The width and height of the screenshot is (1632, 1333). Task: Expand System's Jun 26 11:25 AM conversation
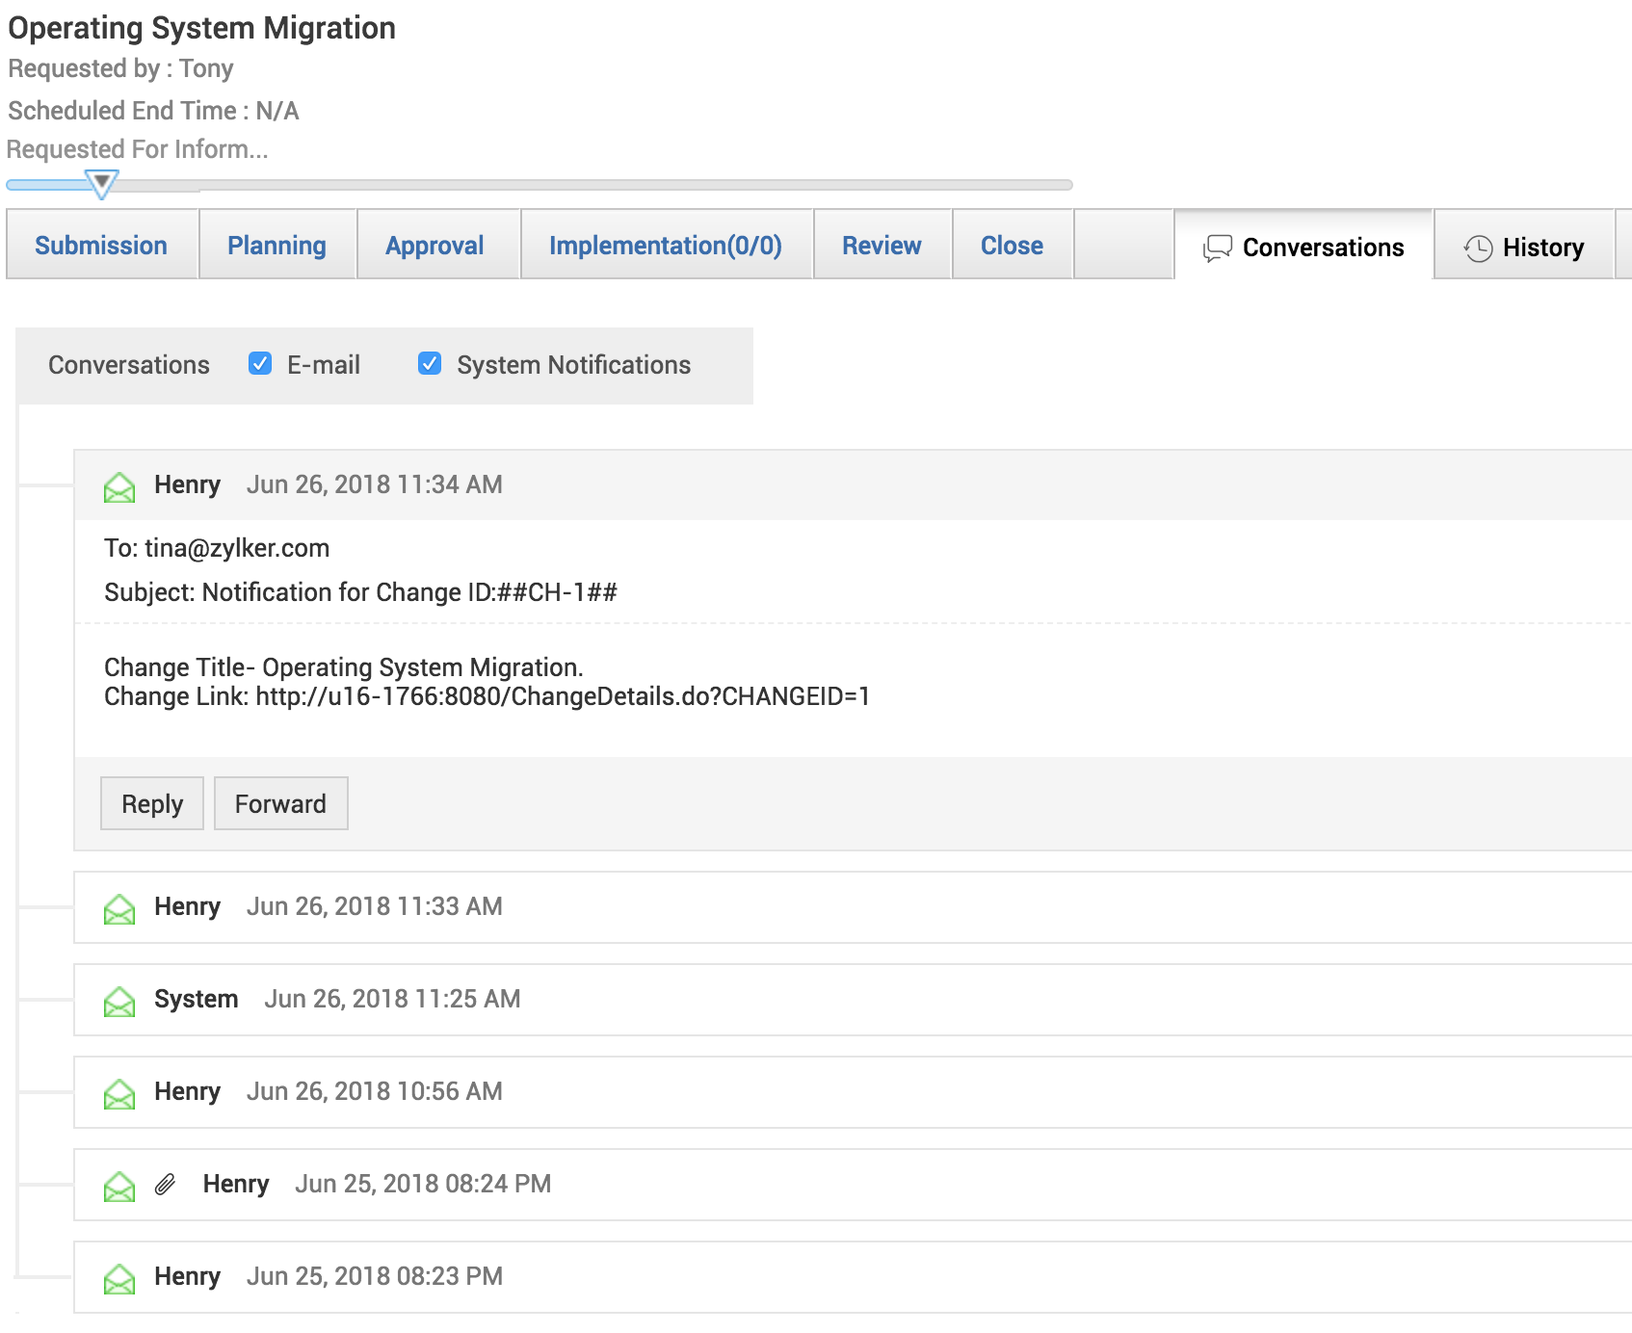(853, 1000)
